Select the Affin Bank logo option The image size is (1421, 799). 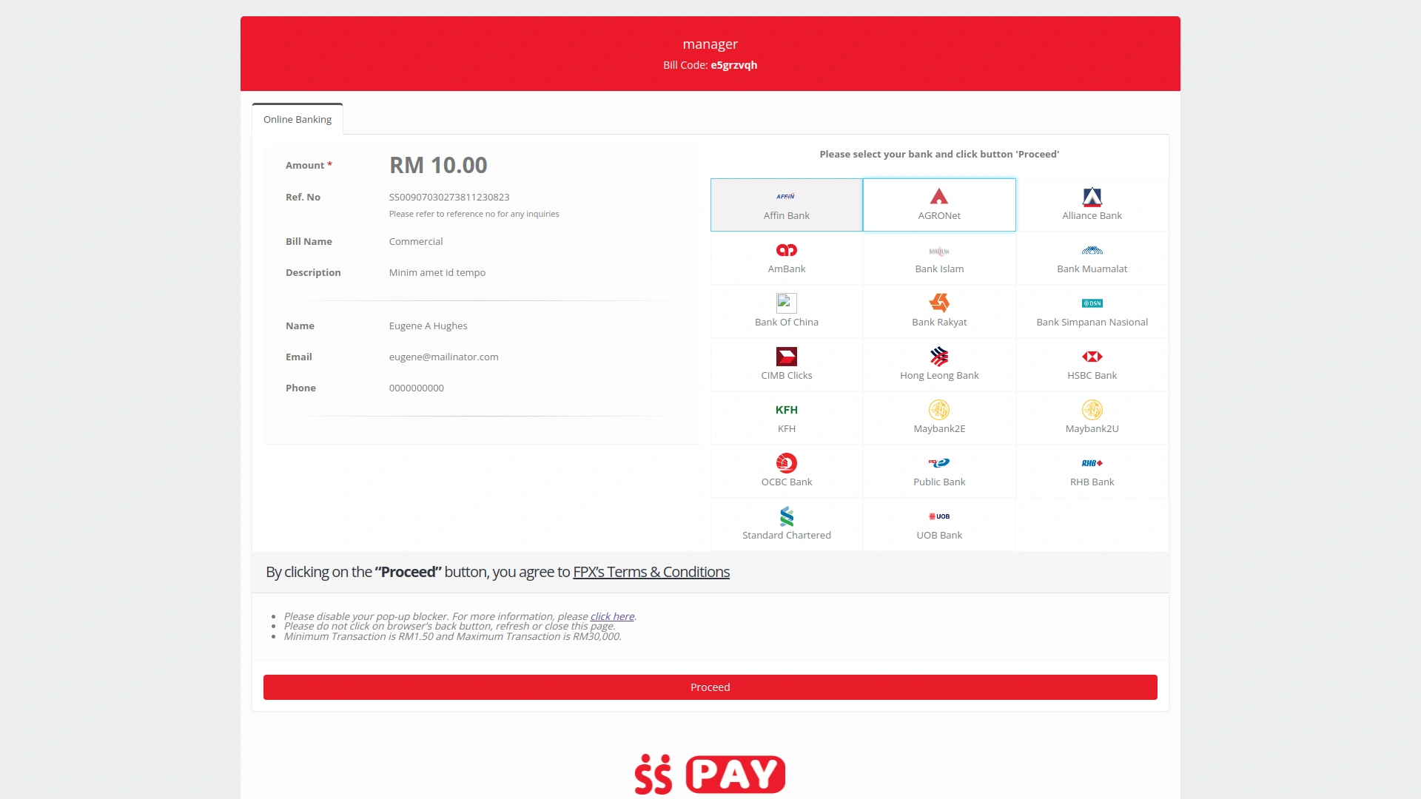pyautogui.click(x=786, y=197)
